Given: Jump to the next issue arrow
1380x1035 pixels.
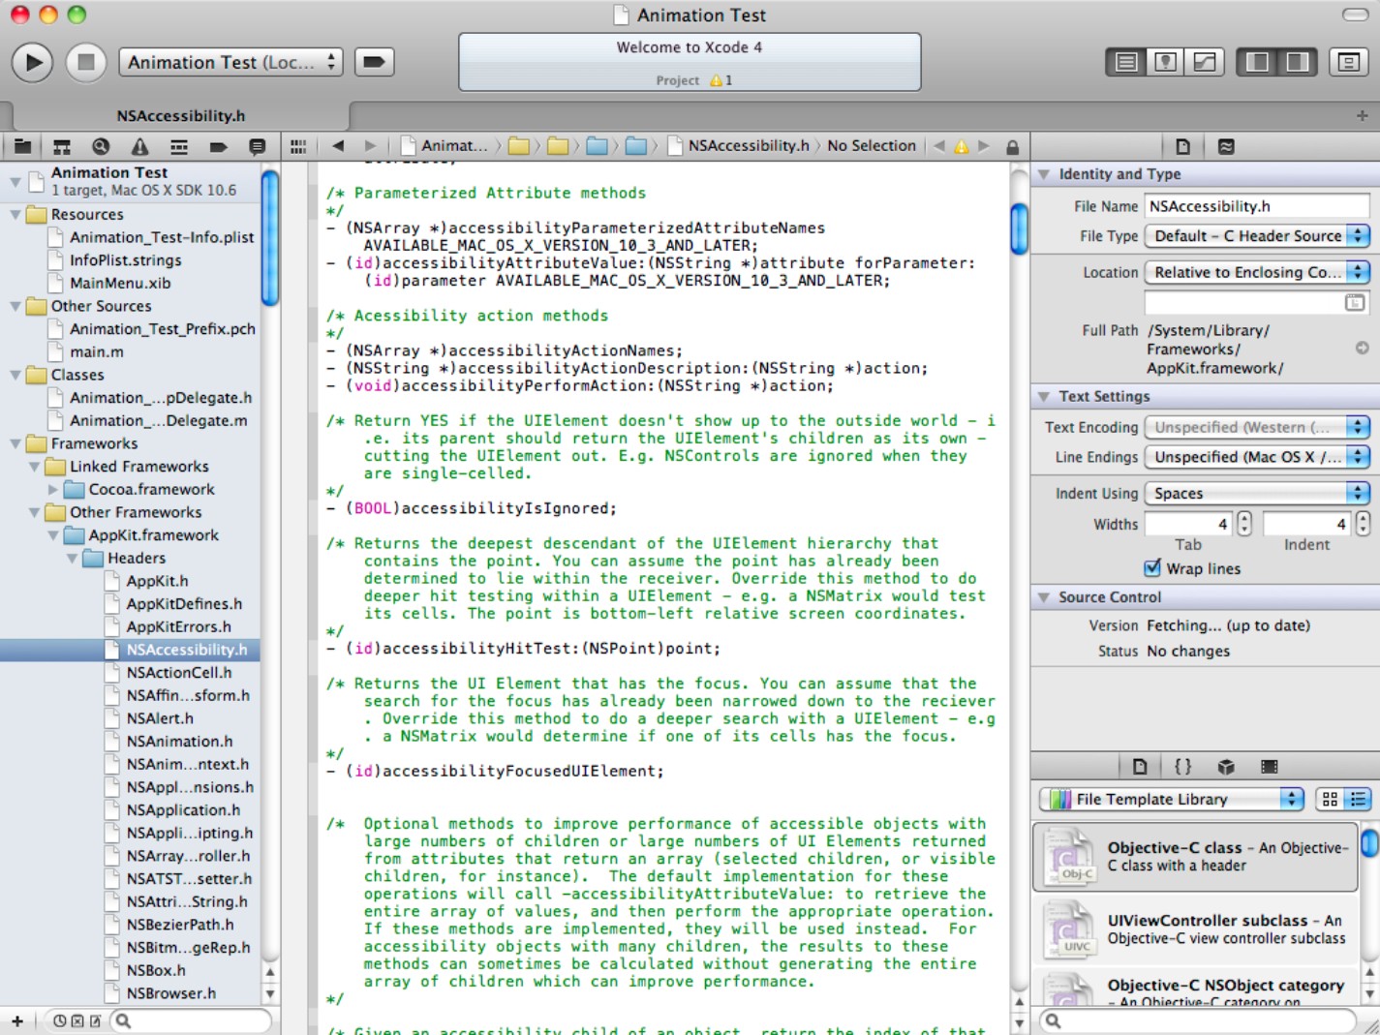Looking at the screenshot, I should pos(984,146).
